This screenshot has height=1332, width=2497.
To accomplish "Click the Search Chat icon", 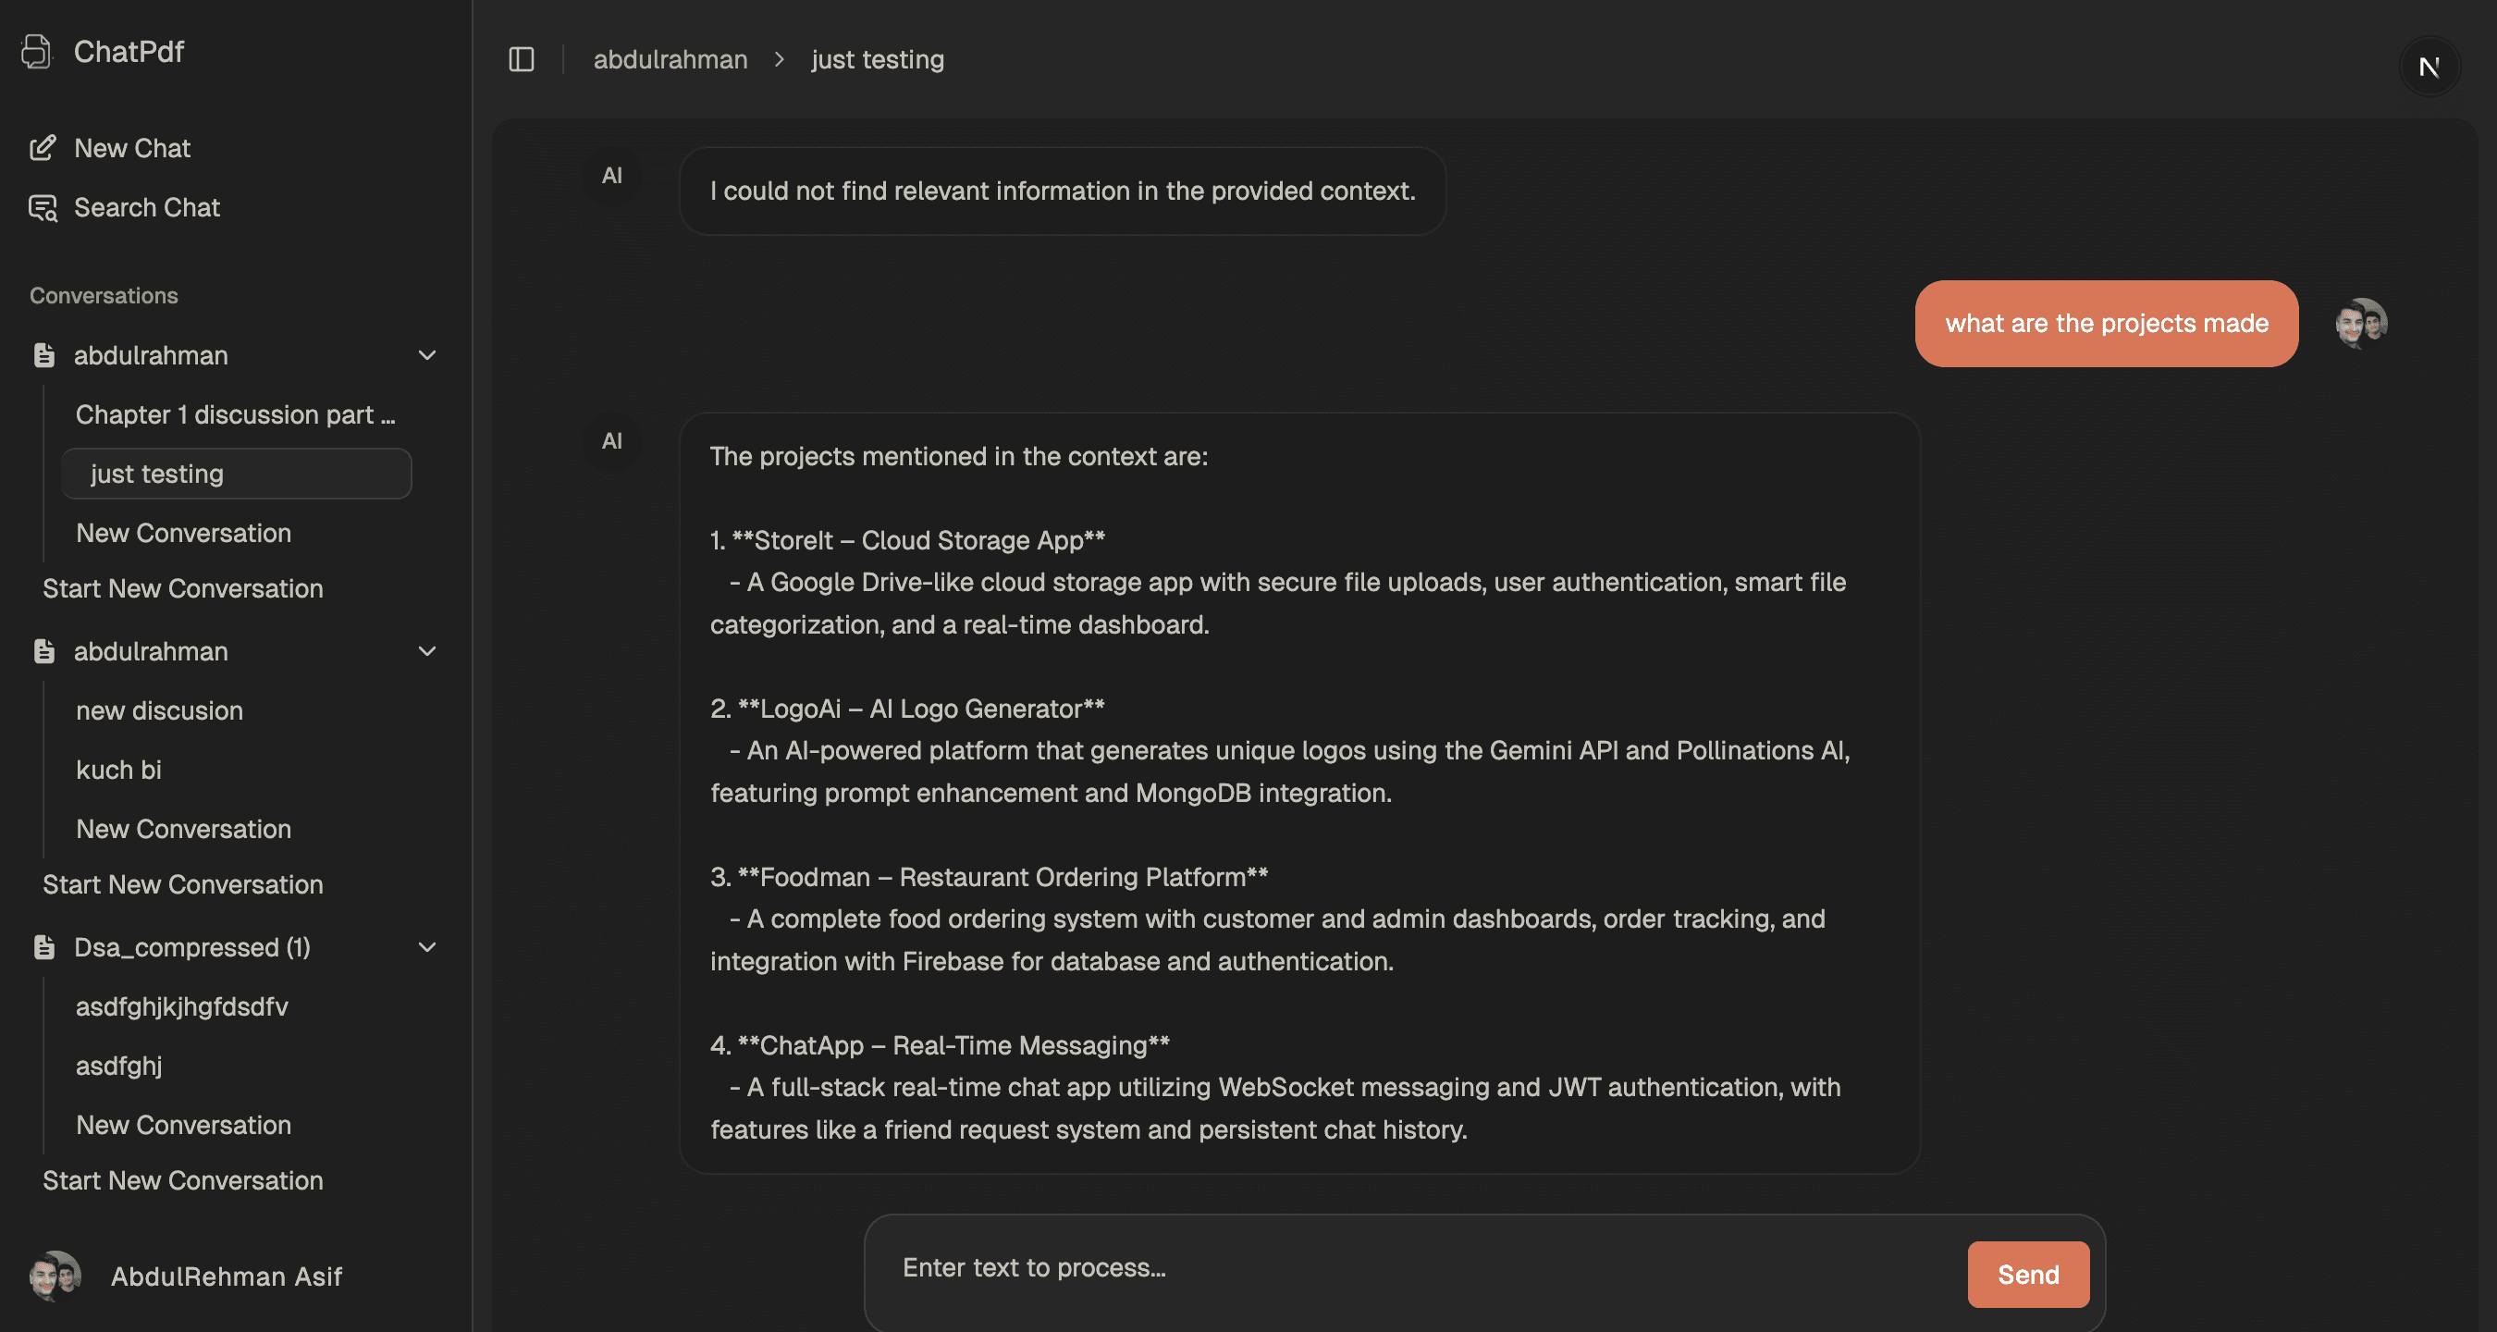I will (x=43, y=207).
